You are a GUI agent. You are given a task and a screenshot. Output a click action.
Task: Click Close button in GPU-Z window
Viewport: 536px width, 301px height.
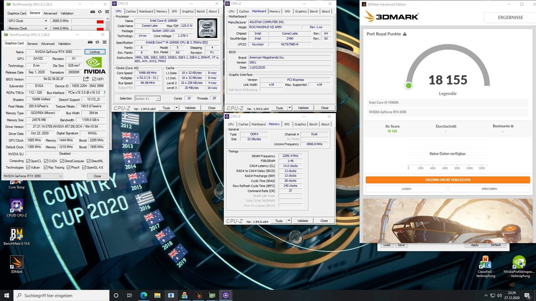97,176
